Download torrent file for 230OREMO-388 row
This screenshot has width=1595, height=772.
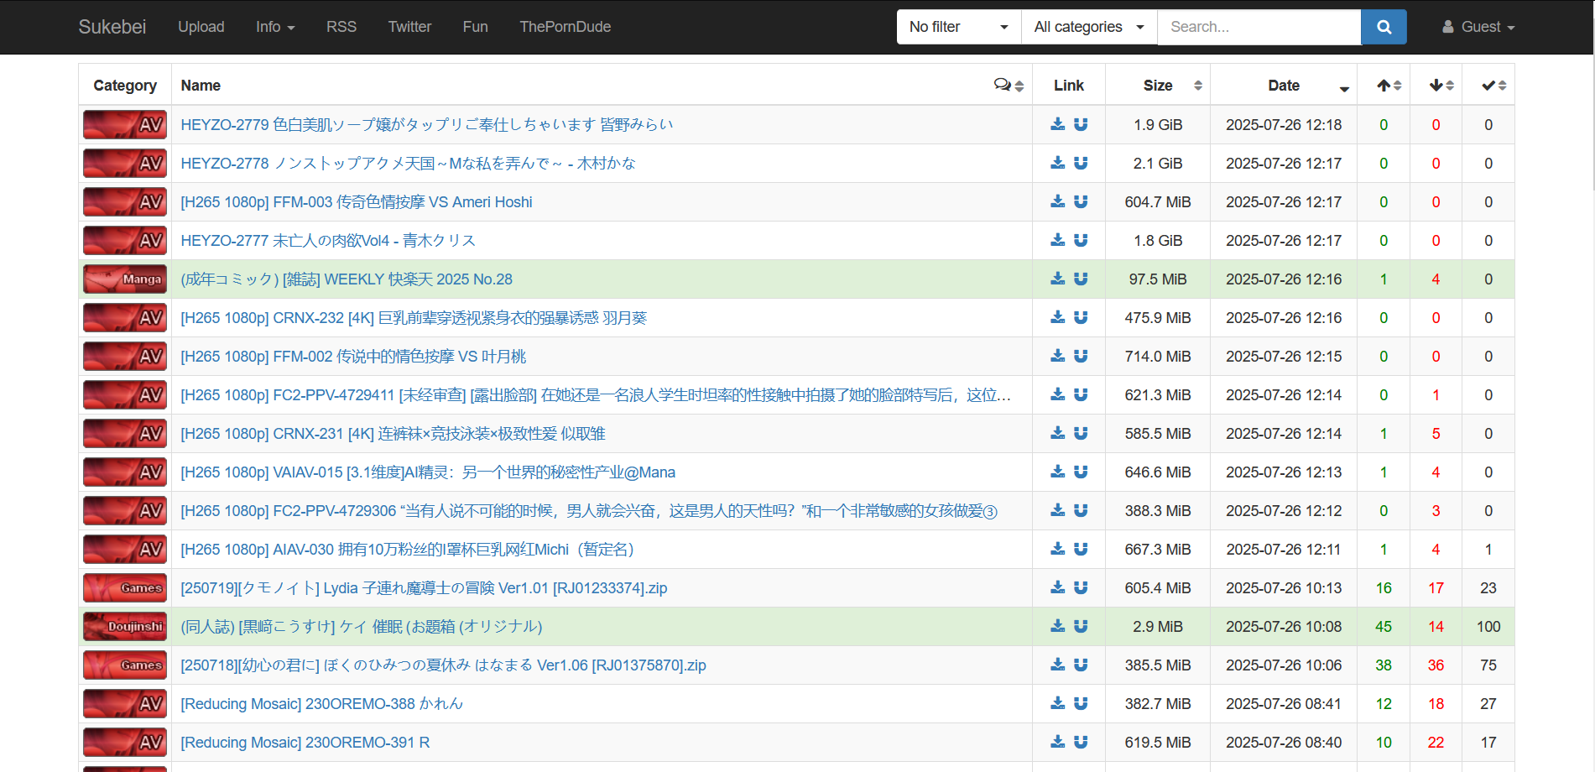1058,703
